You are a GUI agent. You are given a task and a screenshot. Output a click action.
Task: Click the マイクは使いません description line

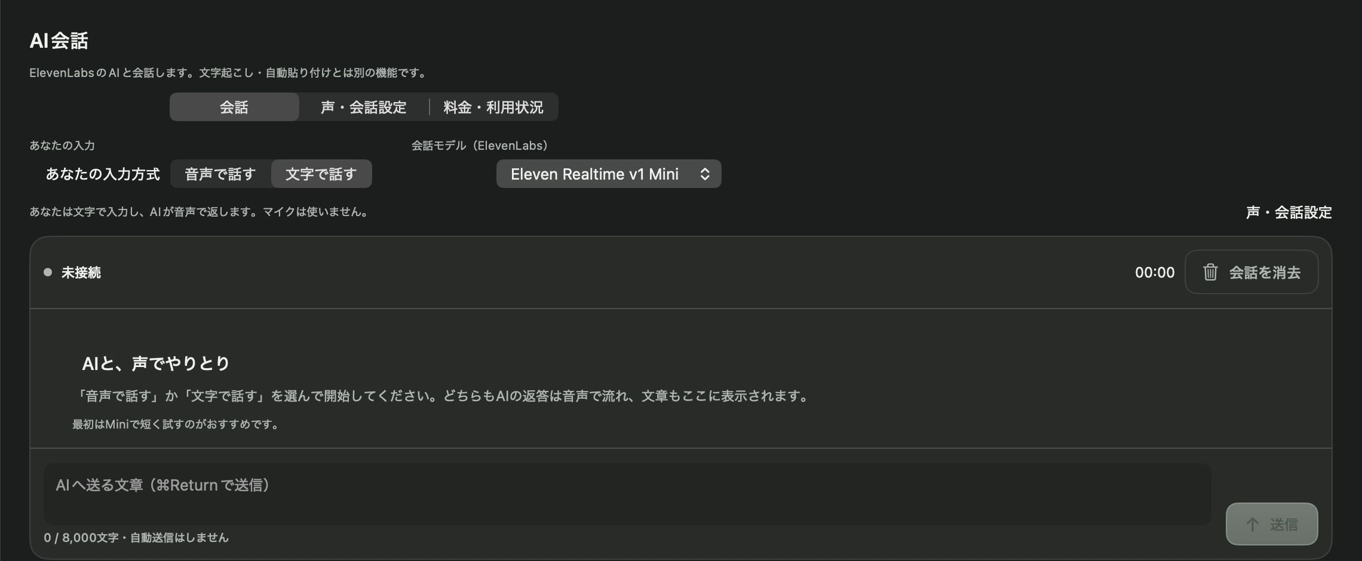point(200,212)
